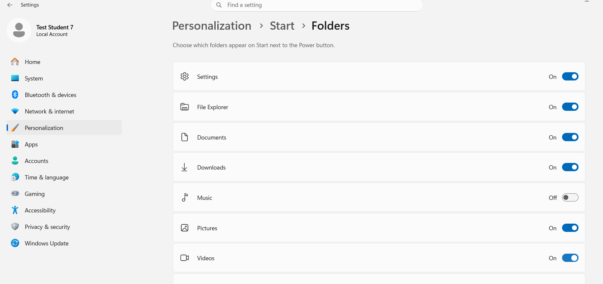Click the search magnifier icon
Screen dimensions: 603x284
coord(219,5)
